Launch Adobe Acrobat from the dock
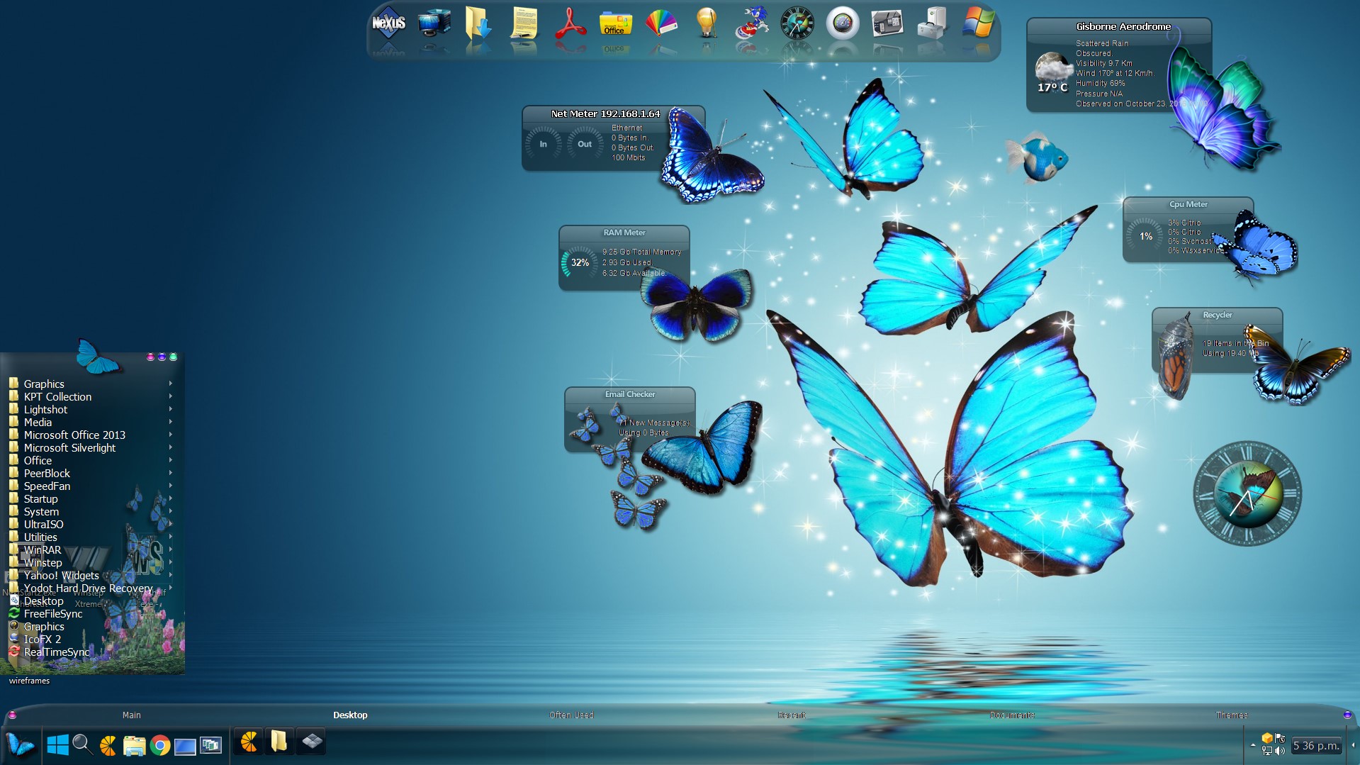The height and width of the screenshot is (765, 1360). click(570, 24)
